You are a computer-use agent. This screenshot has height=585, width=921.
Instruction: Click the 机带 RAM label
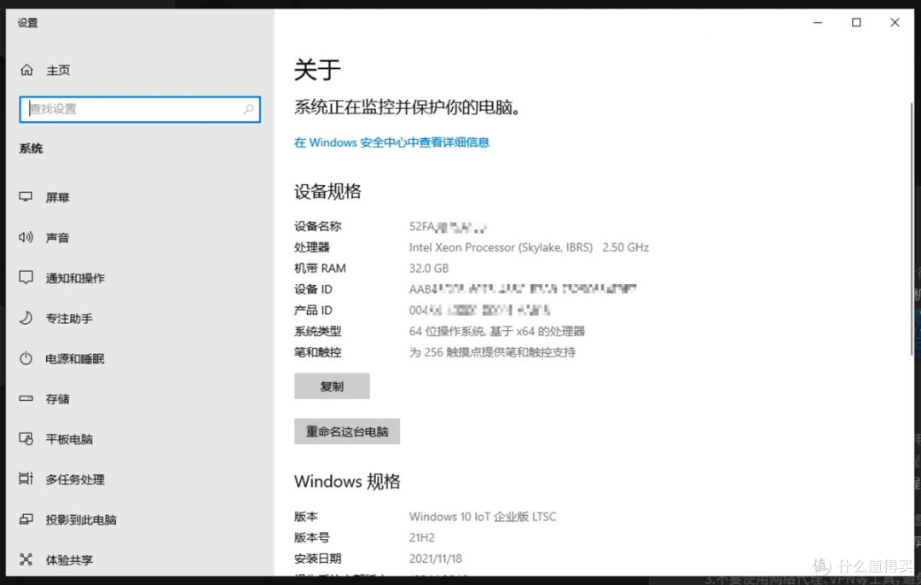[x=320, y=269]
